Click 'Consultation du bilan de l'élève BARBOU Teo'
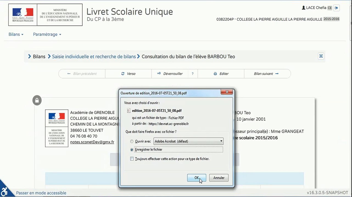Viewport: 352px width, 197px height. pos(188,57)
